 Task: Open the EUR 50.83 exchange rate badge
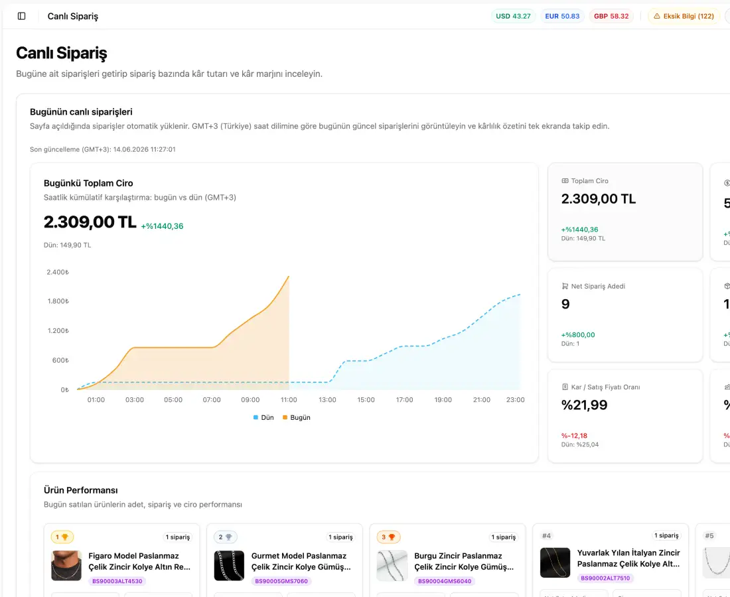(x=562, y=17)
